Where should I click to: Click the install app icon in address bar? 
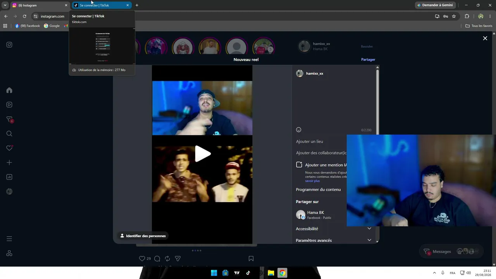point(437,16)
